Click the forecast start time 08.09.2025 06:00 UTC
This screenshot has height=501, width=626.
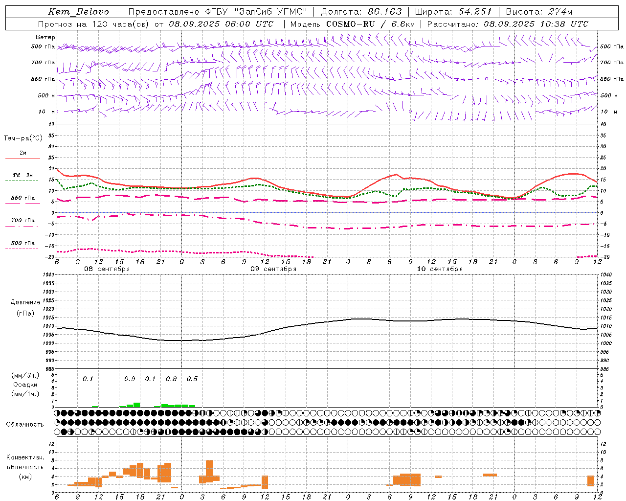pos(221,24)
